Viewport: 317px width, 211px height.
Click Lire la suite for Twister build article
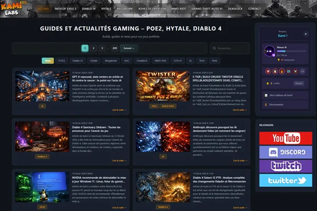(x=240, y=110)
